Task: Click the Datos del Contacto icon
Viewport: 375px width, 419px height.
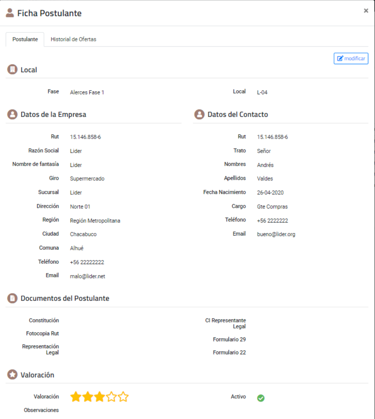Action: coord(200,114)
